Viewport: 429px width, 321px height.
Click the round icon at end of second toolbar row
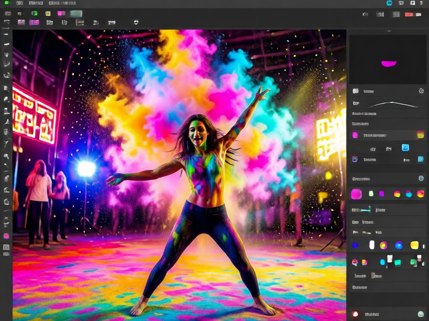tap(136, 22)
